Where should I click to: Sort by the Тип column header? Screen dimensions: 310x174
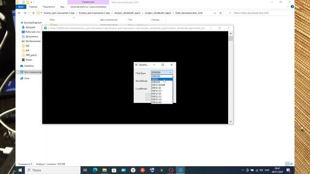pos(130,20)
